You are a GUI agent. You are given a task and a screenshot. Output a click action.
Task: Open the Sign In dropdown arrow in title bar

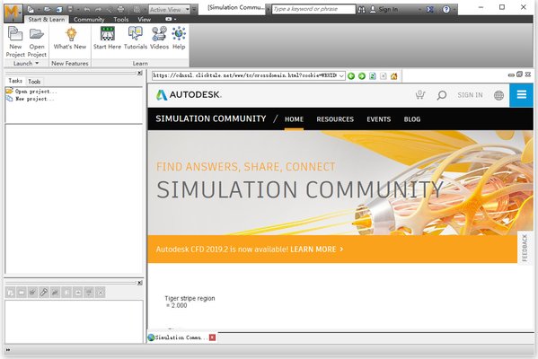click(420, 10)
